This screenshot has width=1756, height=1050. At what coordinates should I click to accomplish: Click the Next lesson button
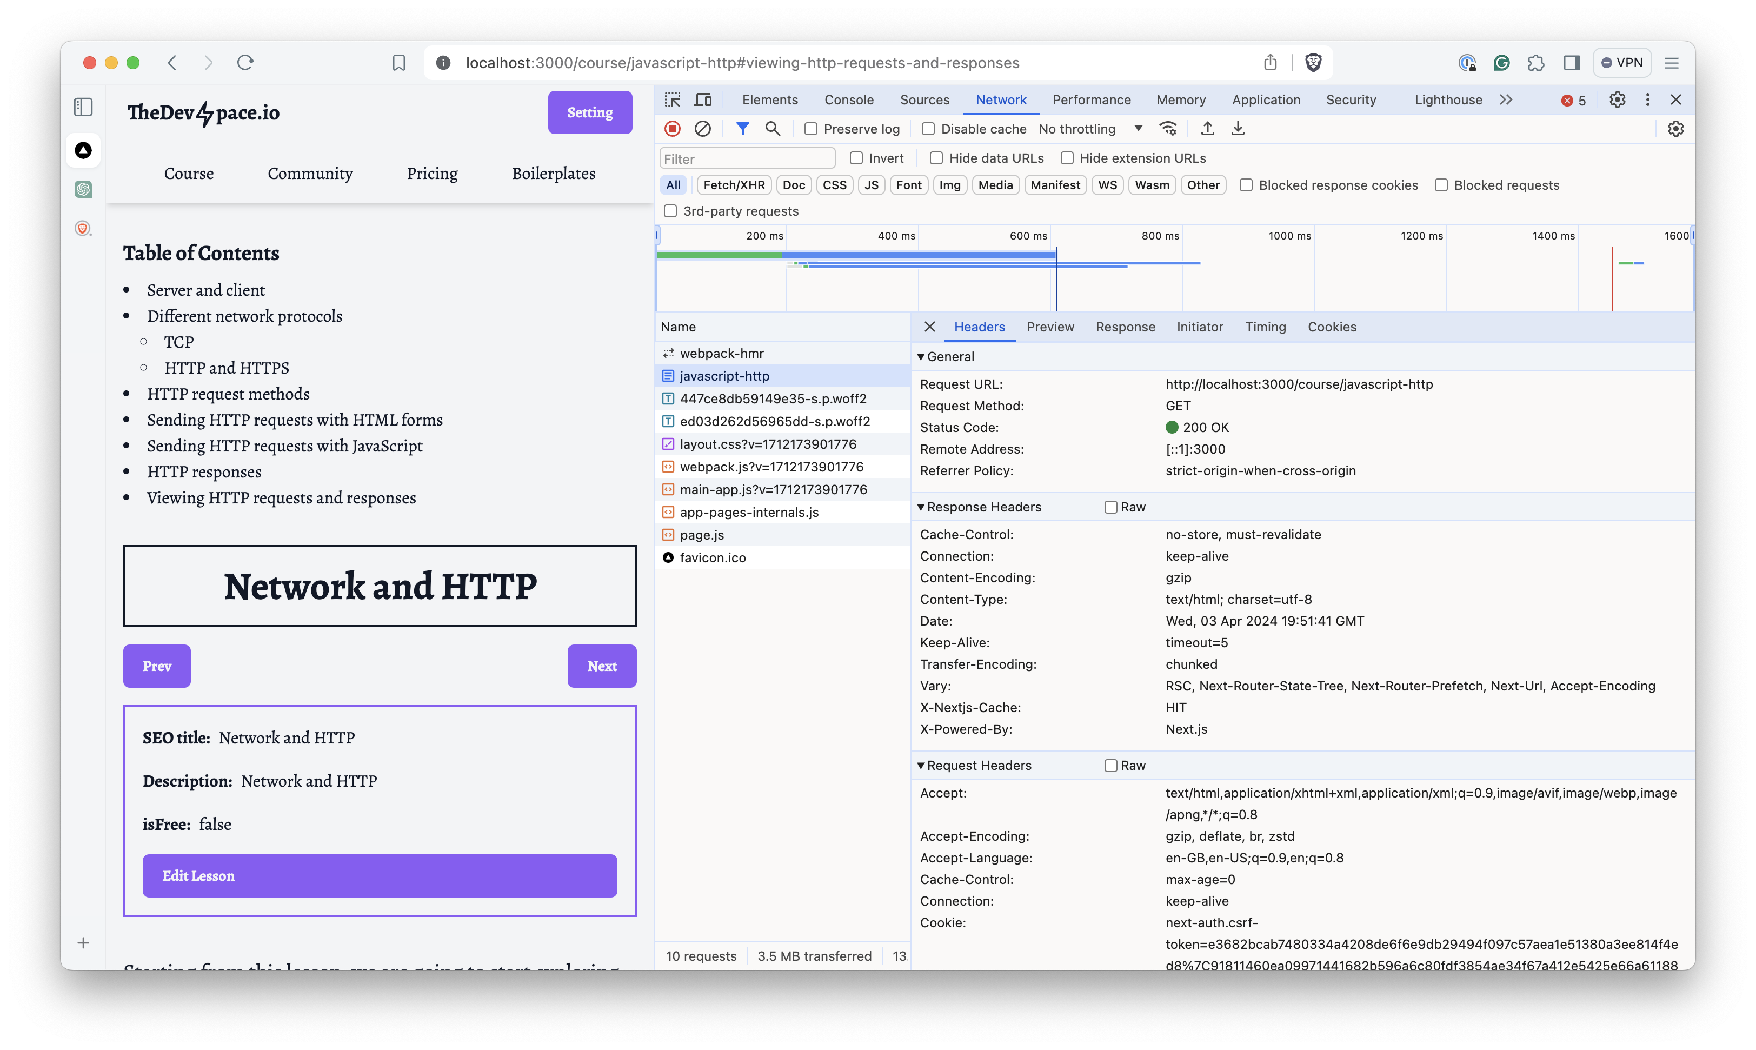pos(601,666)
